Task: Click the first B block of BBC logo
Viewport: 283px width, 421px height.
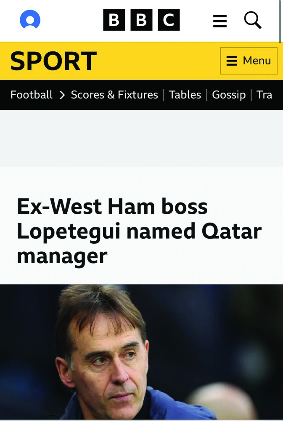Action: [114, 20]
